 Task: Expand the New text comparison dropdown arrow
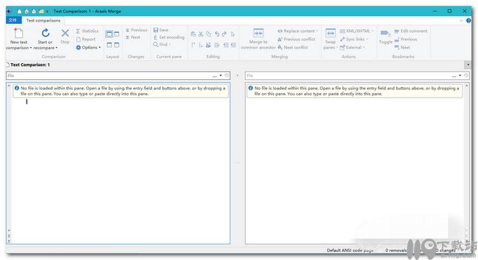tap(31, 48)
